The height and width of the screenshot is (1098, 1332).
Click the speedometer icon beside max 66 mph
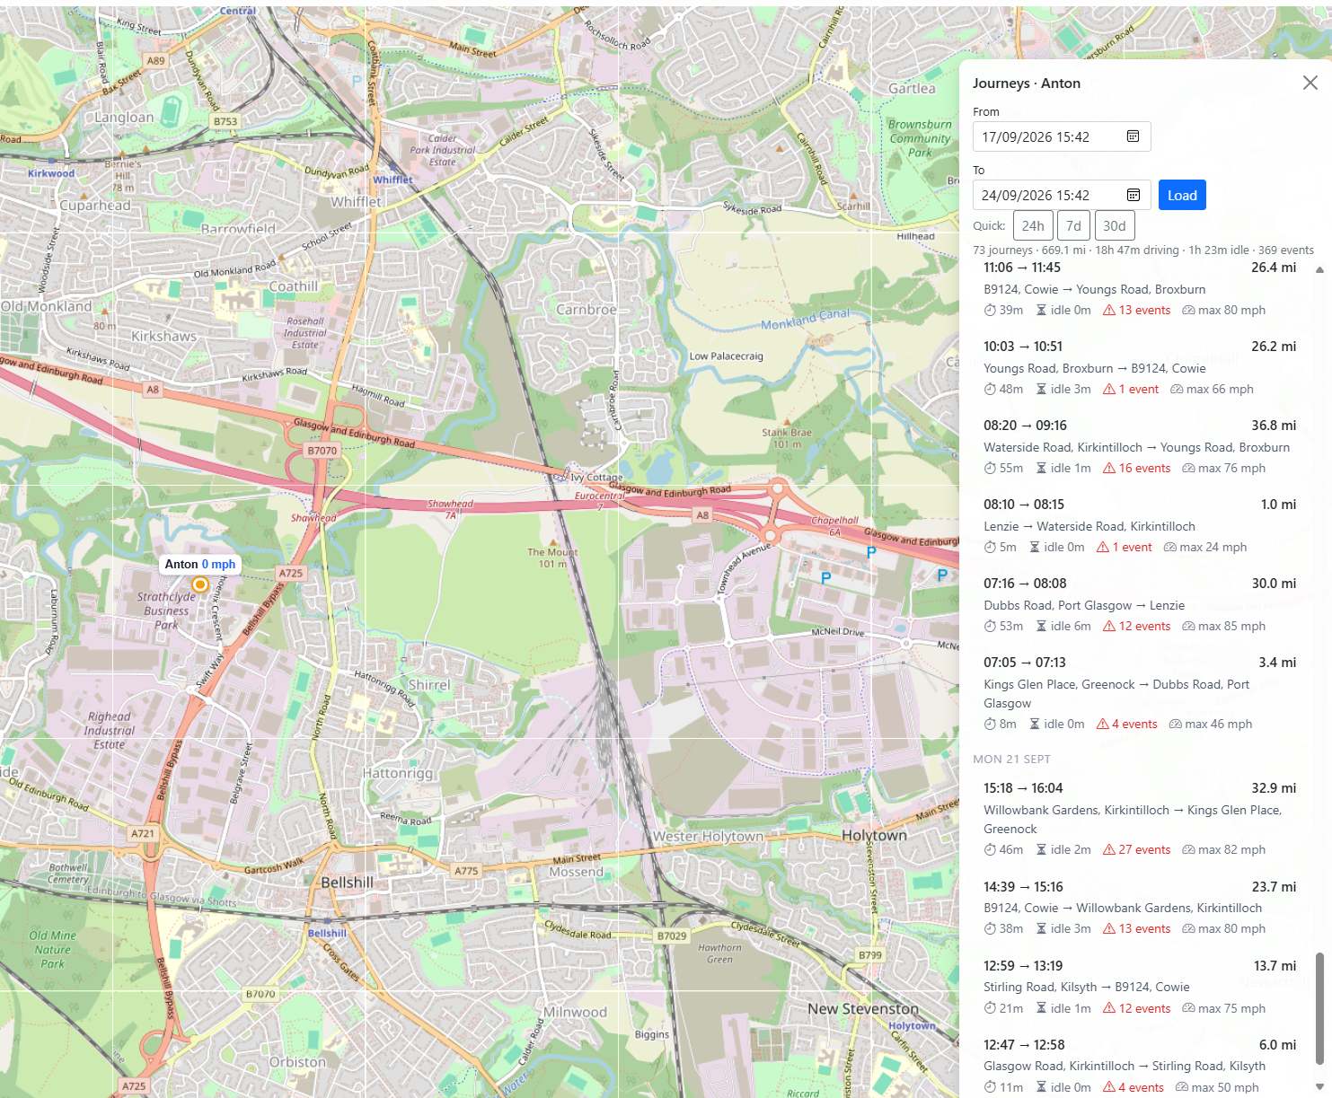pos(1177,390)
